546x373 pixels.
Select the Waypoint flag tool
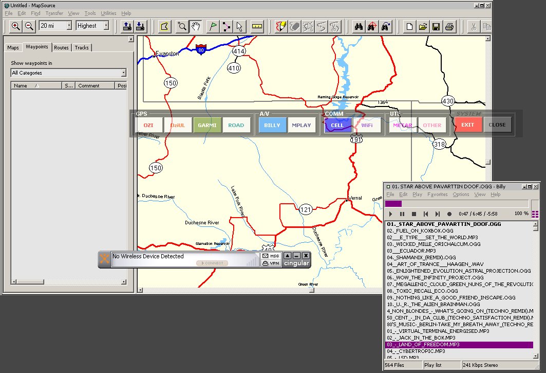click(213, 26)
